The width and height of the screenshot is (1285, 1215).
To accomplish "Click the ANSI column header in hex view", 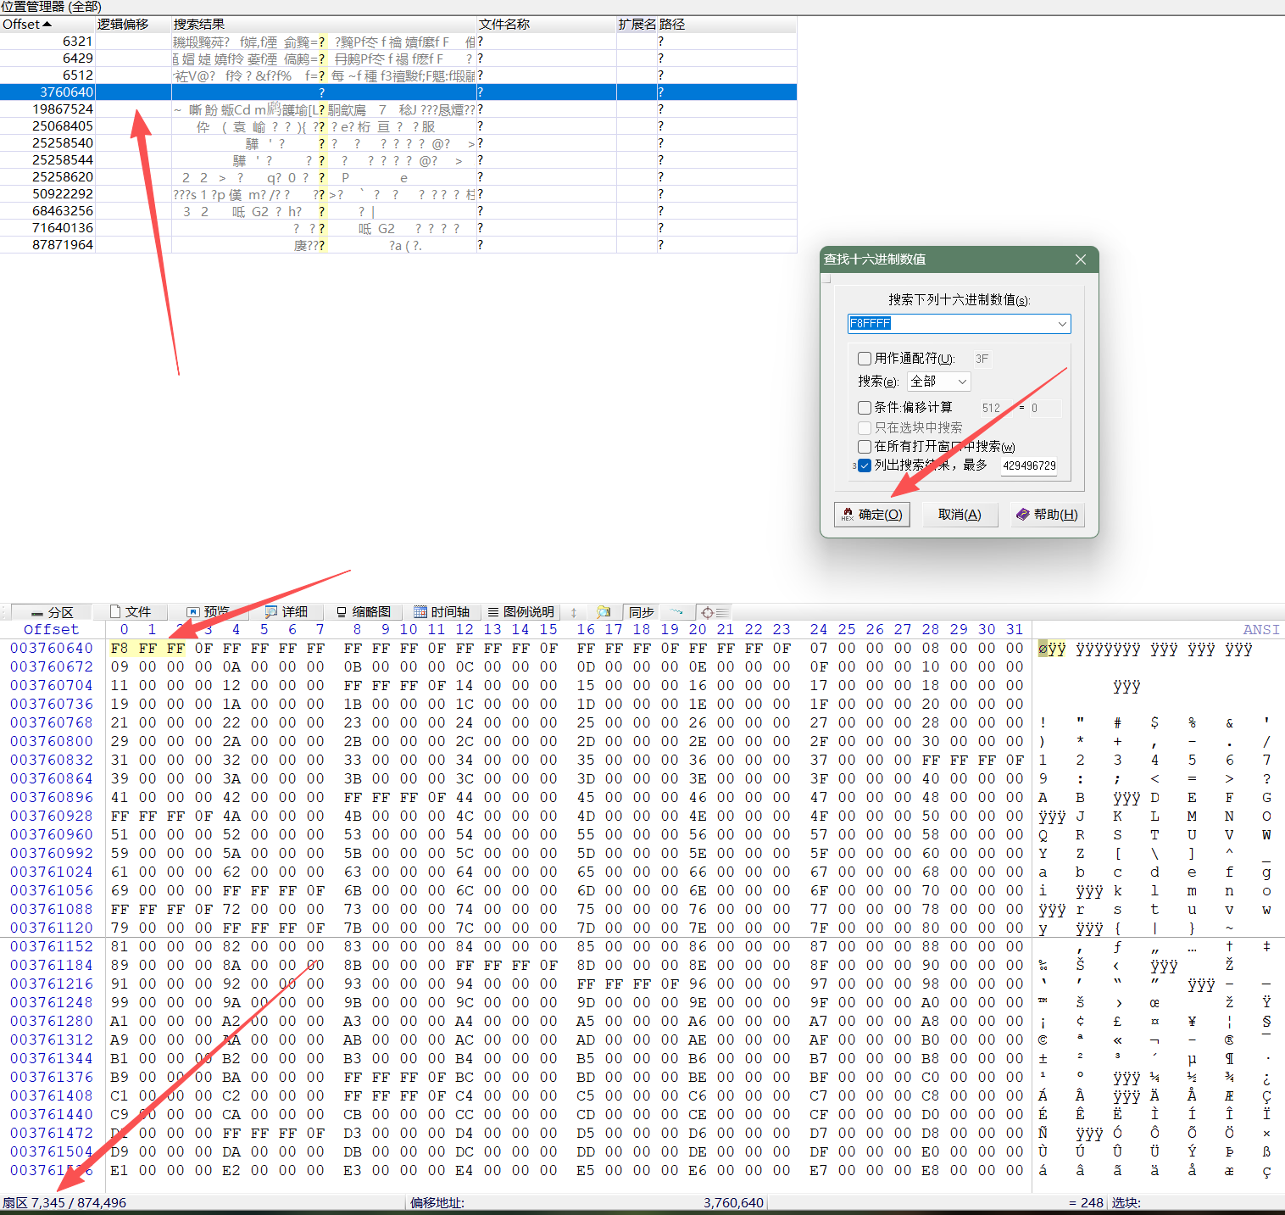I will tap(1261, 630).
